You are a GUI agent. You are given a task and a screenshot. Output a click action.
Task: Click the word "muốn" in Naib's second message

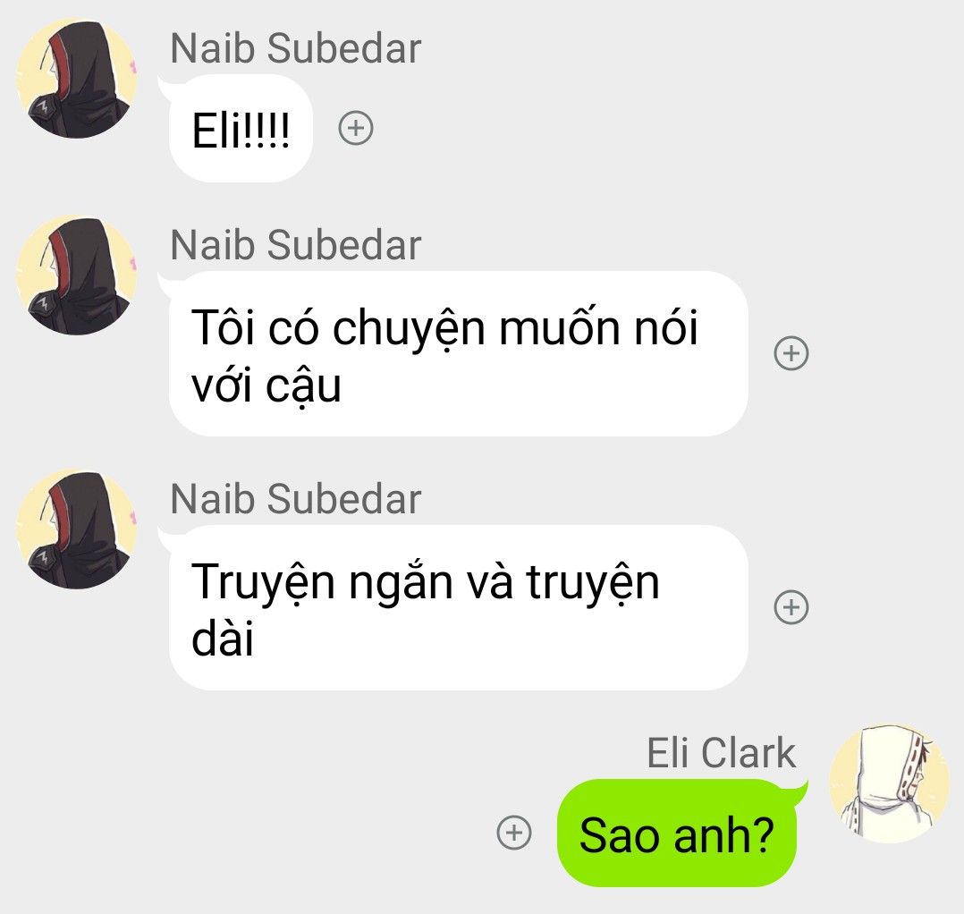(x=560, y=326)
